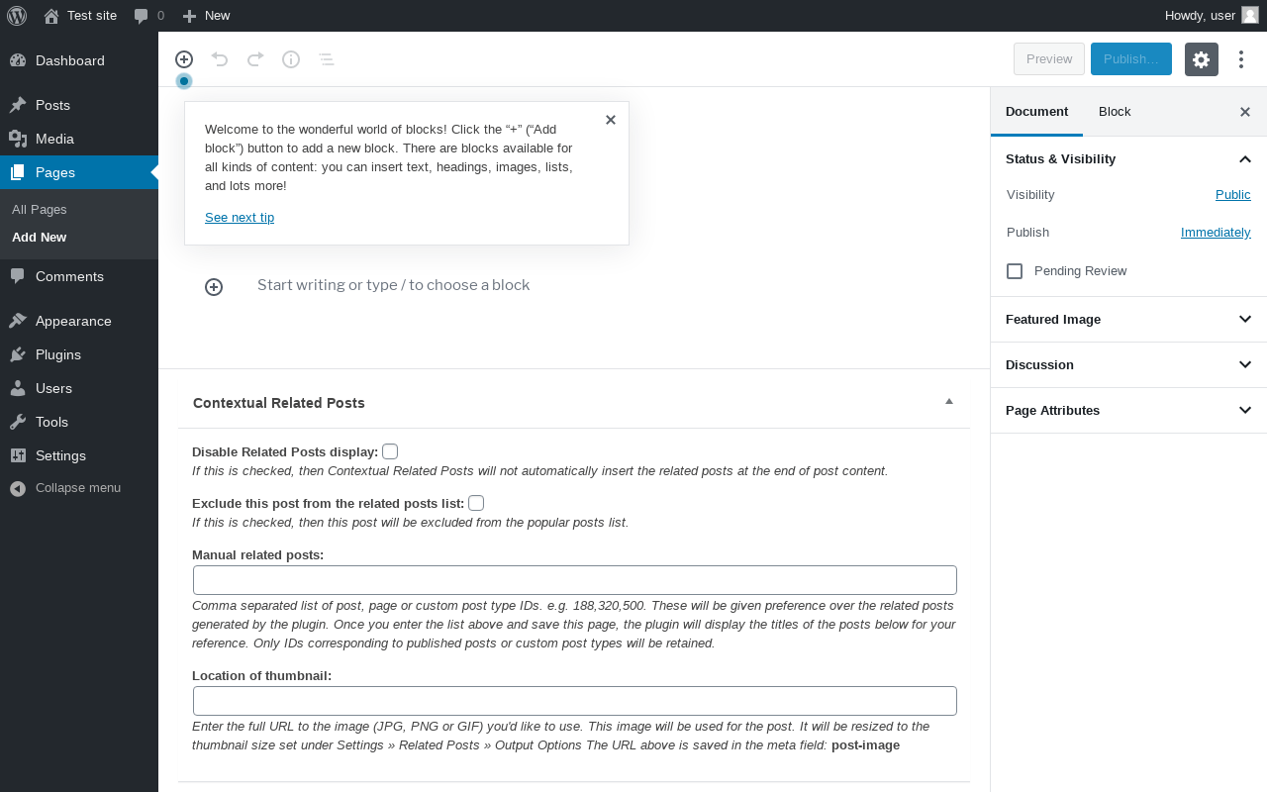The width and height of the screenshot is (1267, 792).
Task: Open the Content structure info icon
Action: (291, 59)
